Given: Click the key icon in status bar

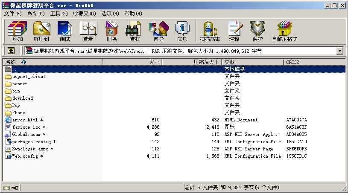Looking at the screenshot, I should (x=15, y=188).
